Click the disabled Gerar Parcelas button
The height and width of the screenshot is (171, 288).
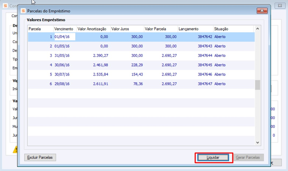pos(248,157)
